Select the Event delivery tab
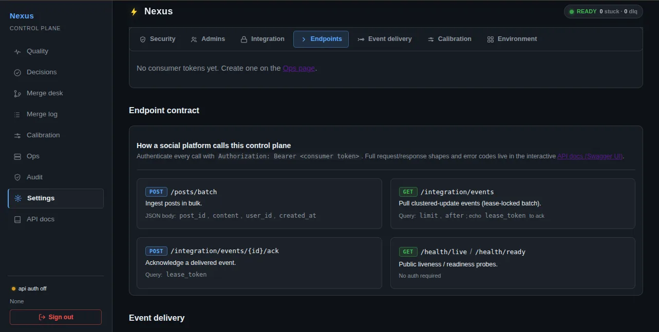The width and height of the screenshot is (659, 332). [x=385, y=39]
